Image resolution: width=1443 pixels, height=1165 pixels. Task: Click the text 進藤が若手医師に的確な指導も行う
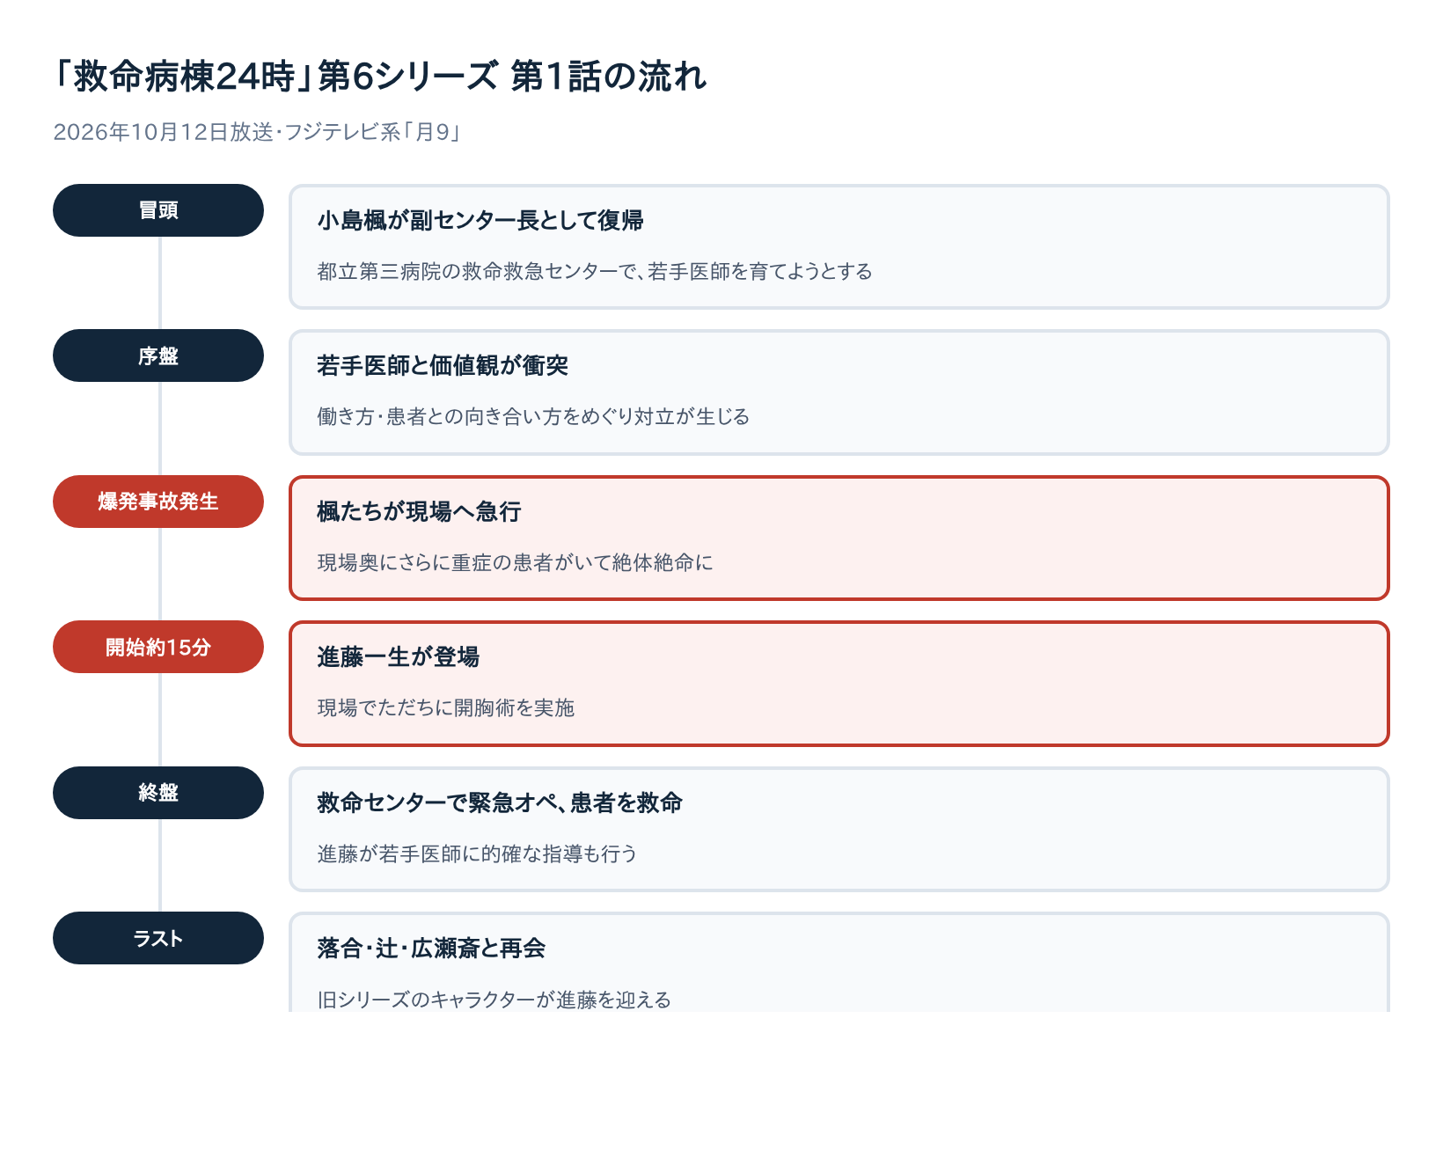coord(477,854)
